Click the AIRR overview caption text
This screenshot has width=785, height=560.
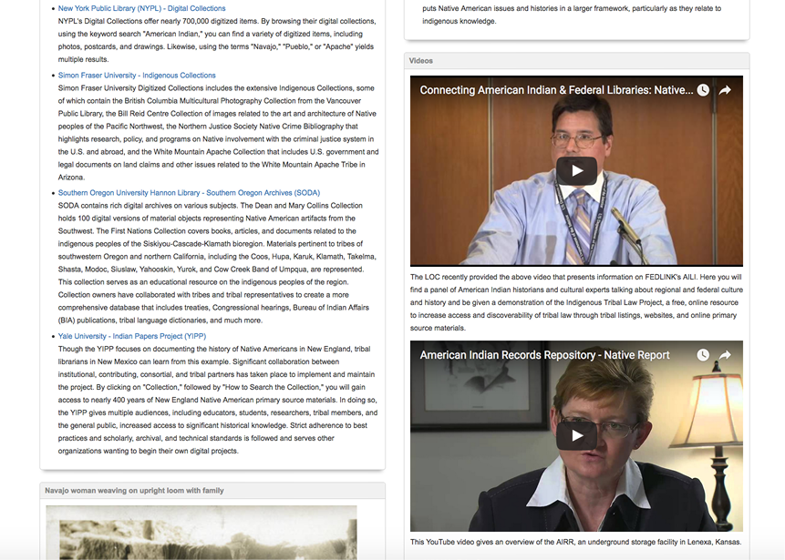[x=575, y=542]
